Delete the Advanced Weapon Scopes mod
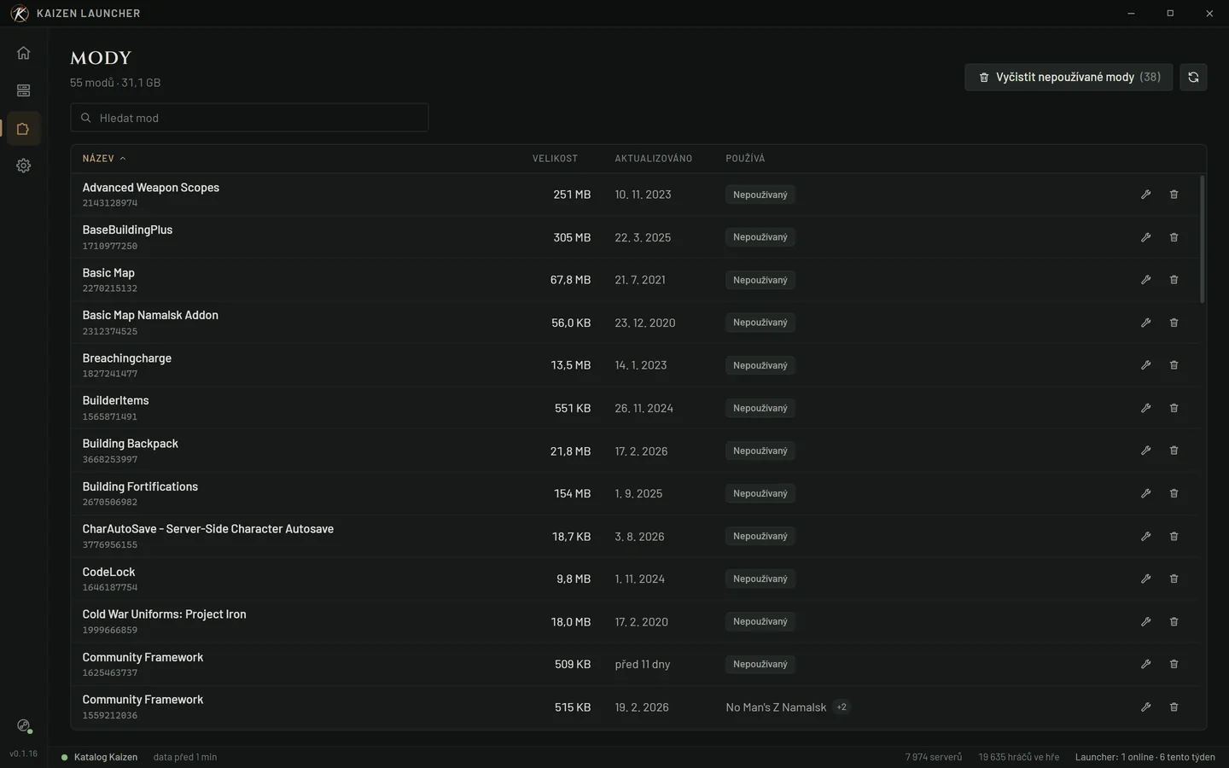1229x768 pixels. (x=1174, y=195)
